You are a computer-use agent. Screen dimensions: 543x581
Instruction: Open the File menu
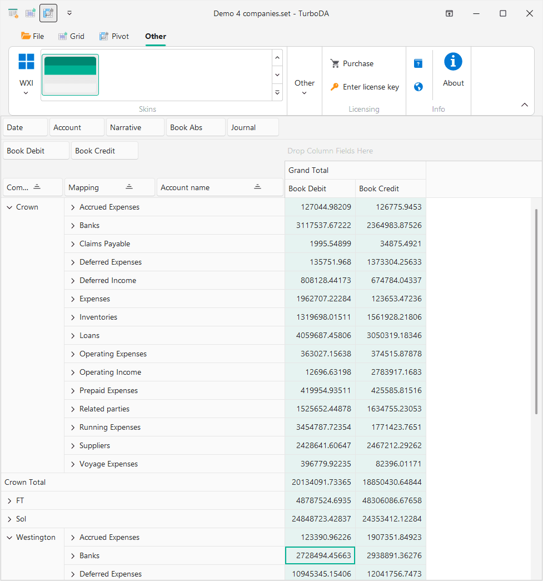click(x=33, y=36)
